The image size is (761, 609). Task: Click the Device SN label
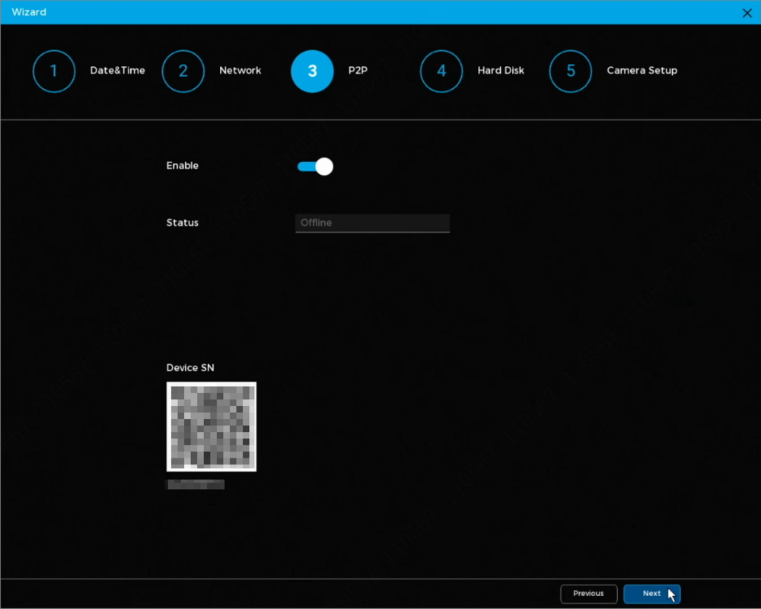[190, 368]
